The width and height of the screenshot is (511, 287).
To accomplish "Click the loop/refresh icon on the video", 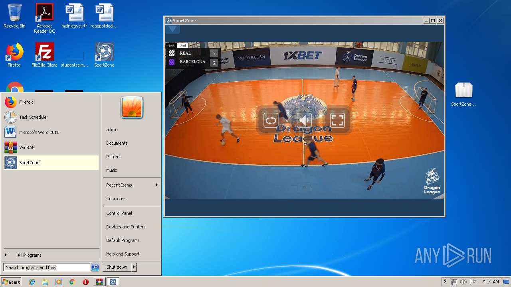I will coord(271,120).
